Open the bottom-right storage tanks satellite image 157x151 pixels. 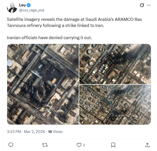click(x=115, y=104)
